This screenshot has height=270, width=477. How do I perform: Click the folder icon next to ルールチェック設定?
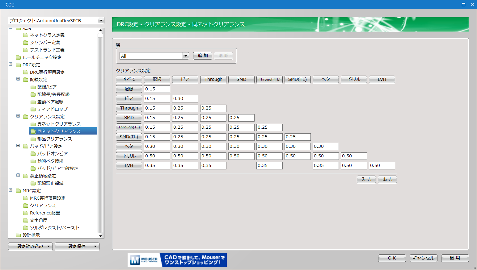[18, 57]
